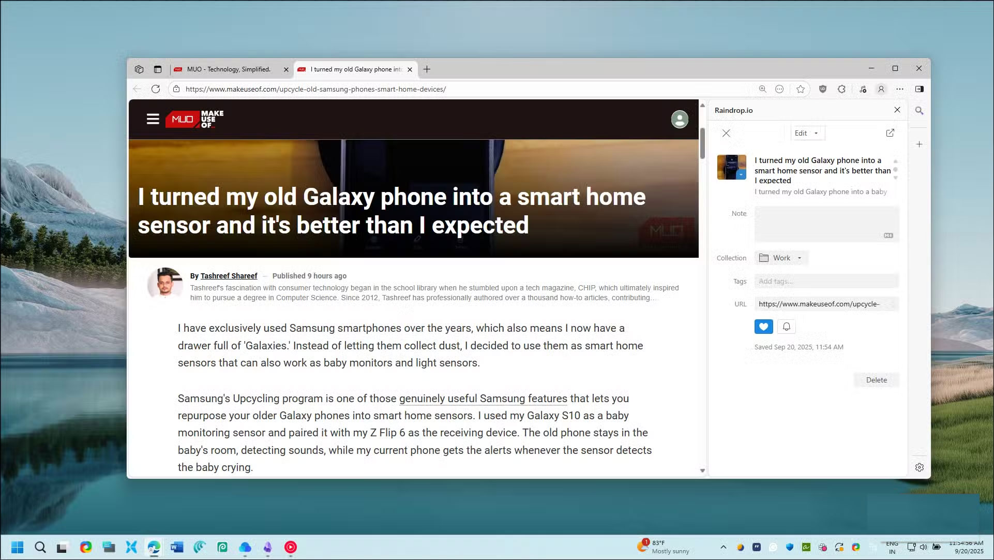
Task: Switch to the MUO Technology Simplified tab
Action: tap(228, 69)
